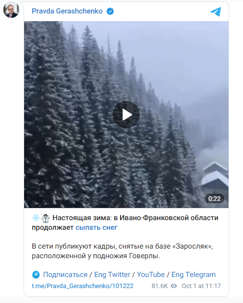Open the Eng Twitter link
The width and height of the screenshot is (243, 303).
tap(112, 275)
